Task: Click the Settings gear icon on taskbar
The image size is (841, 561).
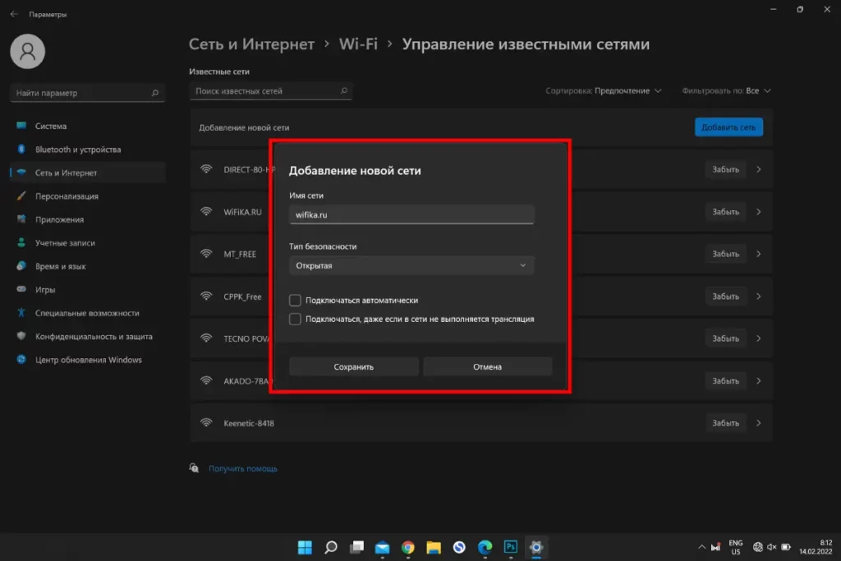Action: tap(536, 547)
